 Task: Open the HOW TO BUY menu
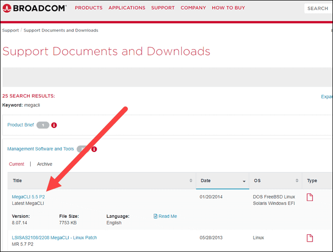[x=228, y=8]
